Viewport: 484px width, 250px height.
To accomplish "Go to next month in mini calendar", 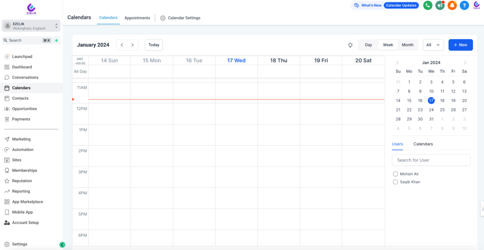I will click(465, 63).
